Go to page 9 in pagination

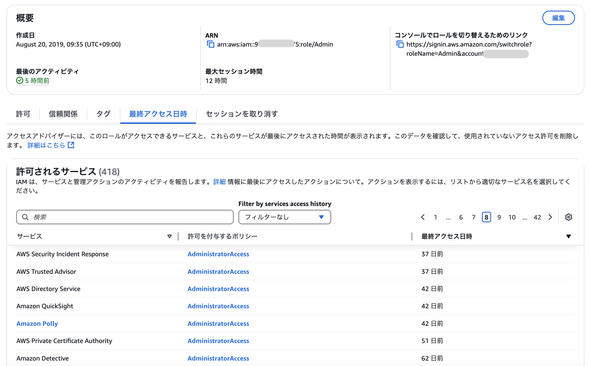(499, 217)
